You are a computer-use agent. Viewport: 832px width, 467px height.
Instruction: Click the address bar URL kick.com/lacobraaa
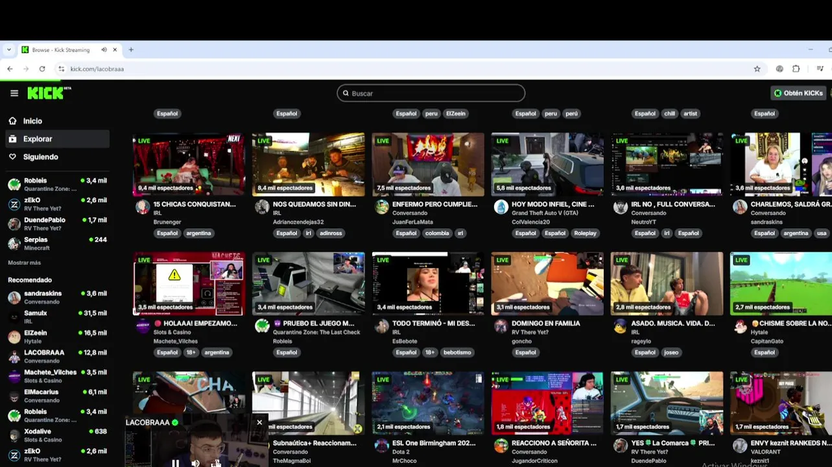tap(97, 69)
